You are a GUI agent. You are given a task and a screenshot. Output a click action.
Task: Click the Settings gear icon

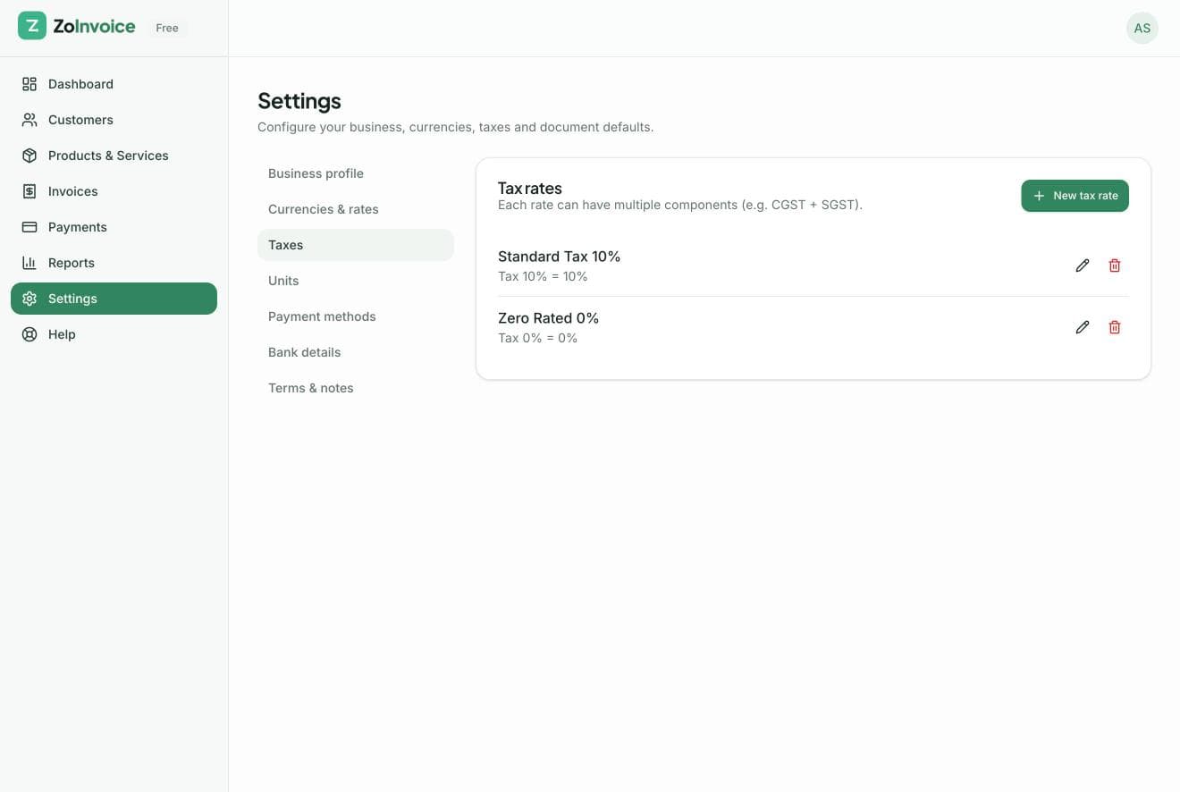click(x=29, y=299)
